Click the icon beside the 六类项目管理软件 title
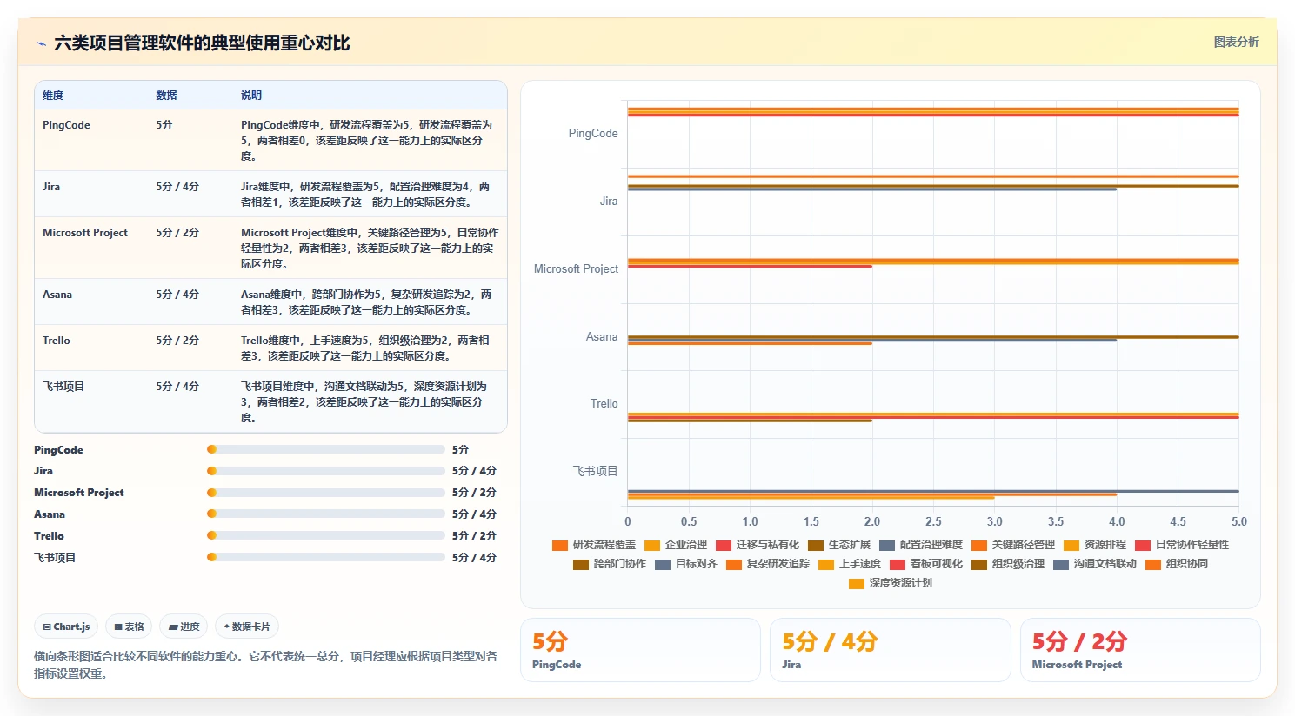The image size is (1295, 716). point(41,43)
